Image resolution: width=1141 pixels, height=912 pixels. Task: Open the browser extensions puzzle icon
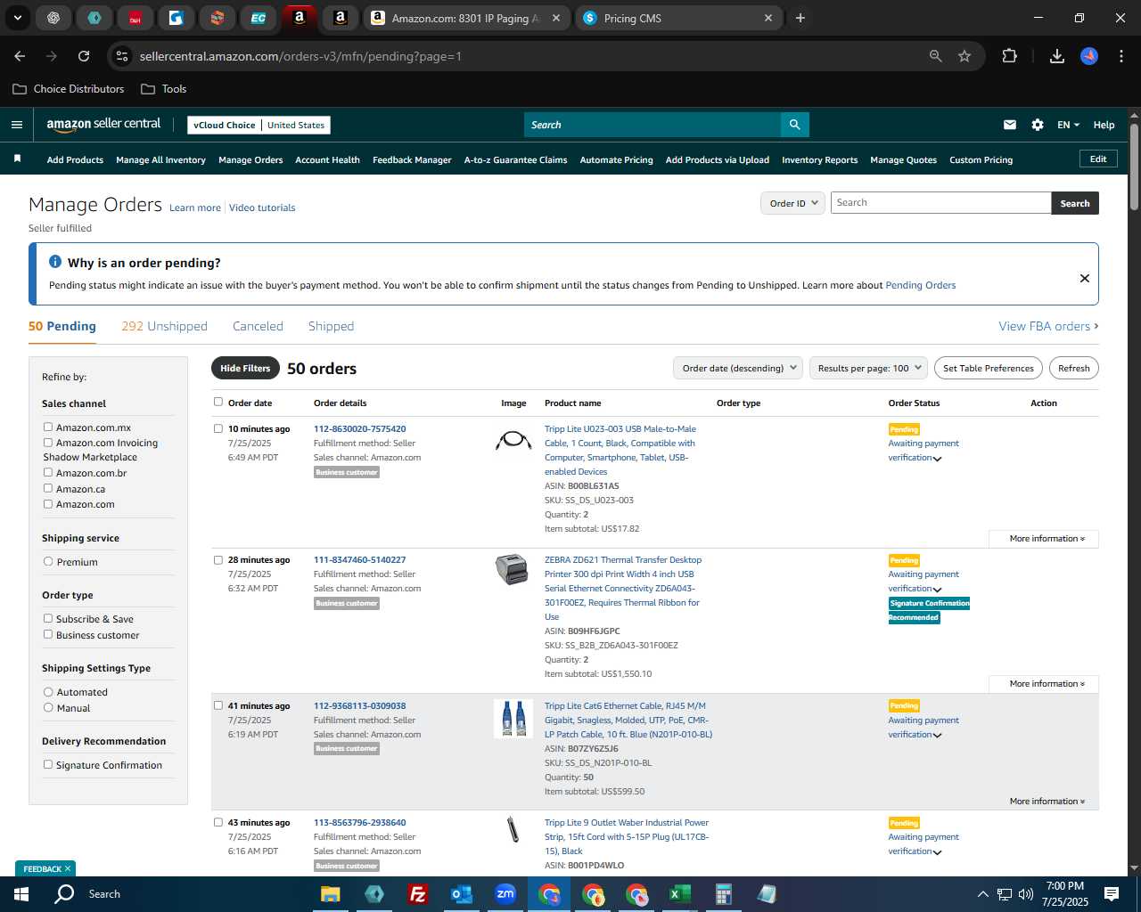click(x=1009, y=56)
